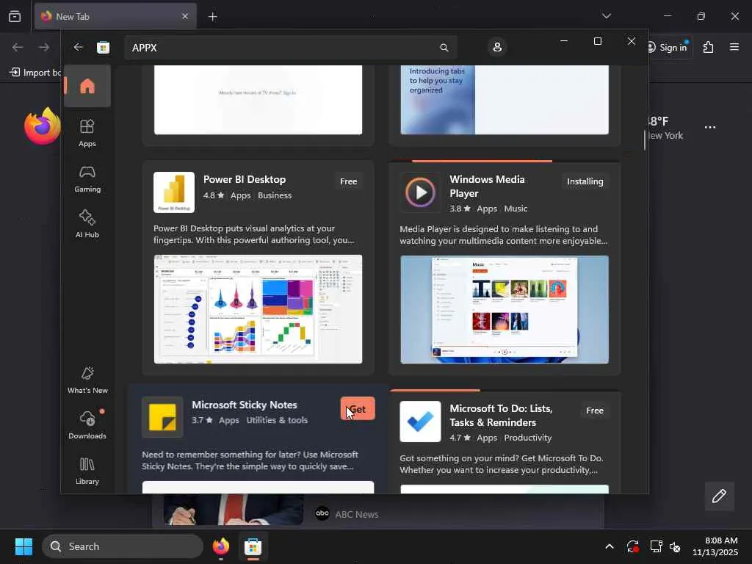Click Import bookmarks button in Firefox
This screenshot has width=752, height=564.
[35, 73]
